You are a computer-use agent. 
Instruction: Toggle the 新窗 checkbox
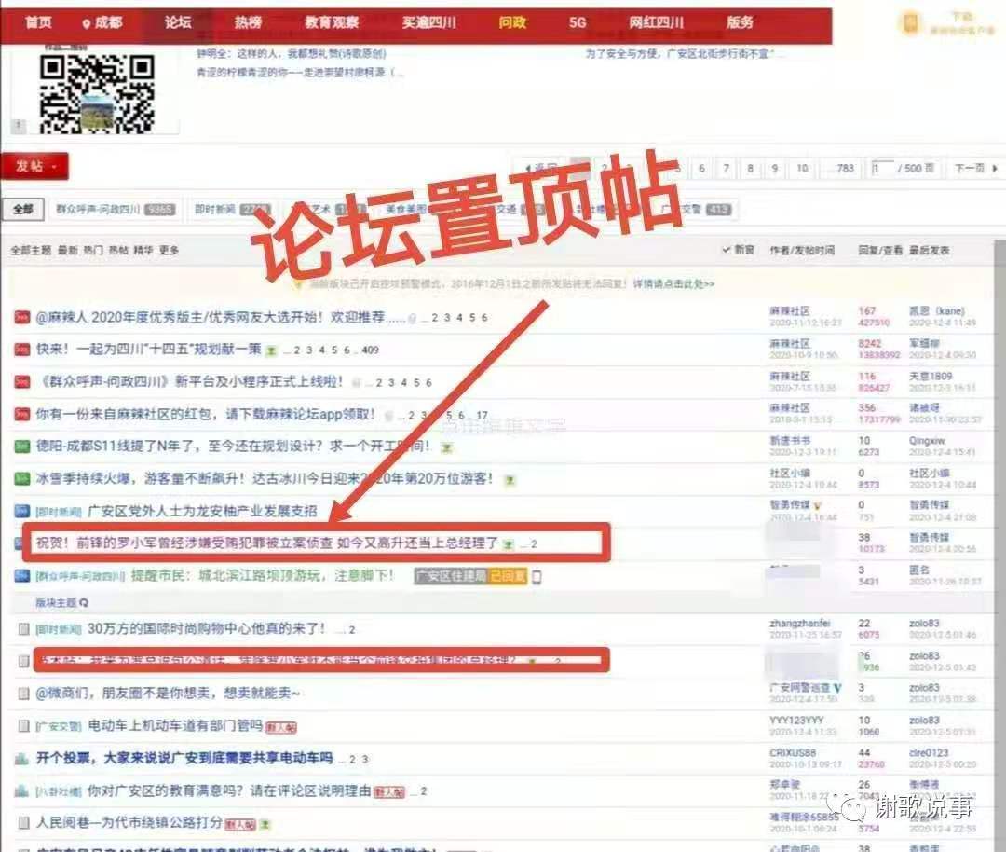click(727, 250)
